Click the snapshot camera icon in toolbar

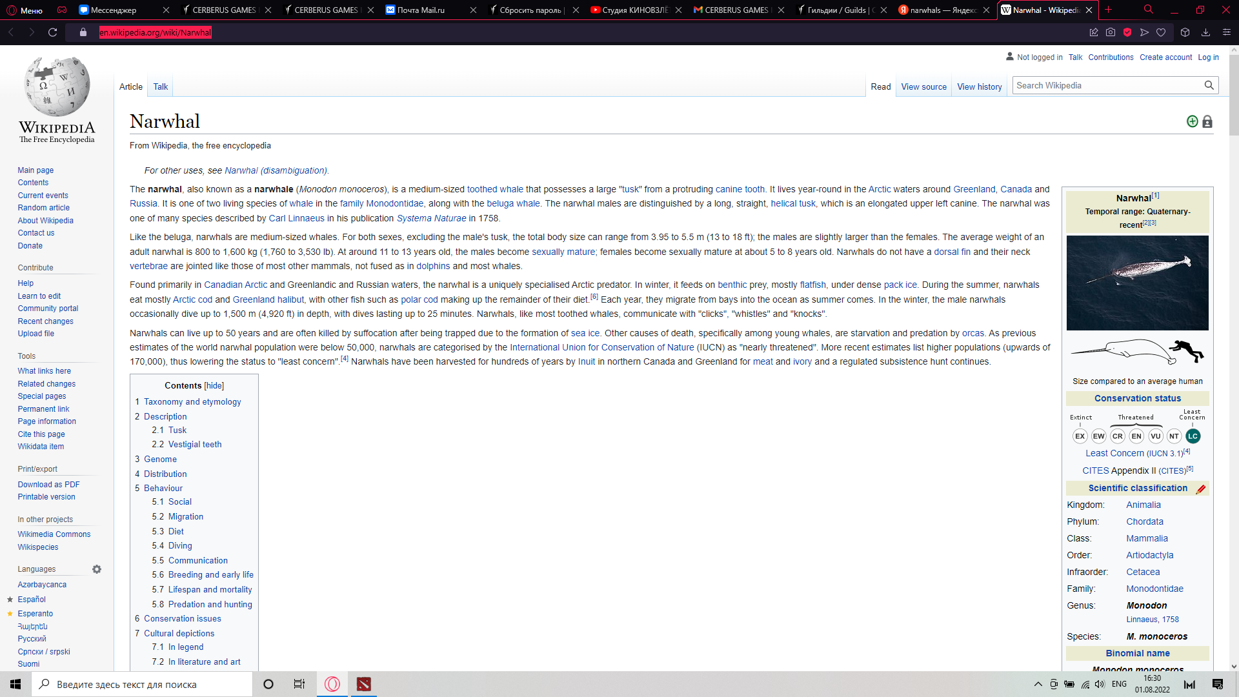point(1111,32)
